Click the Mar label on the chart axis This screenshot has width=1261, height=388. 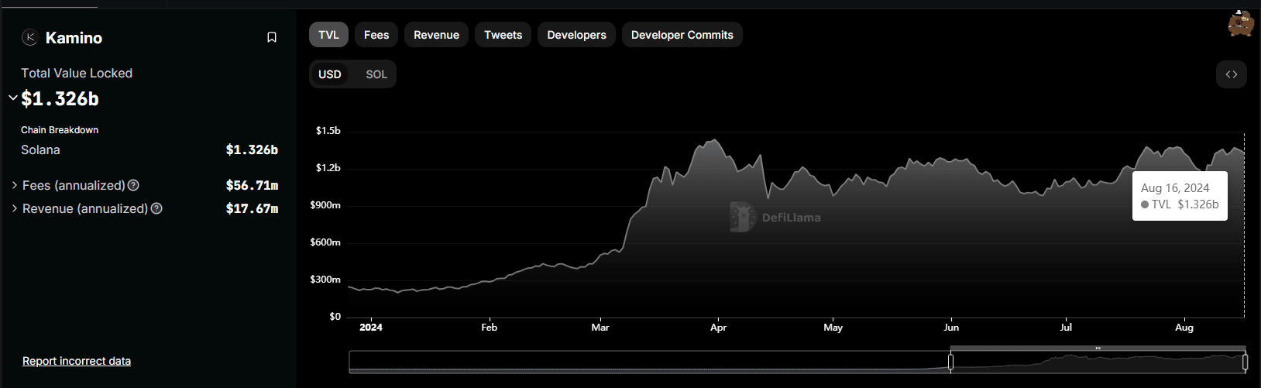point(600,328)
